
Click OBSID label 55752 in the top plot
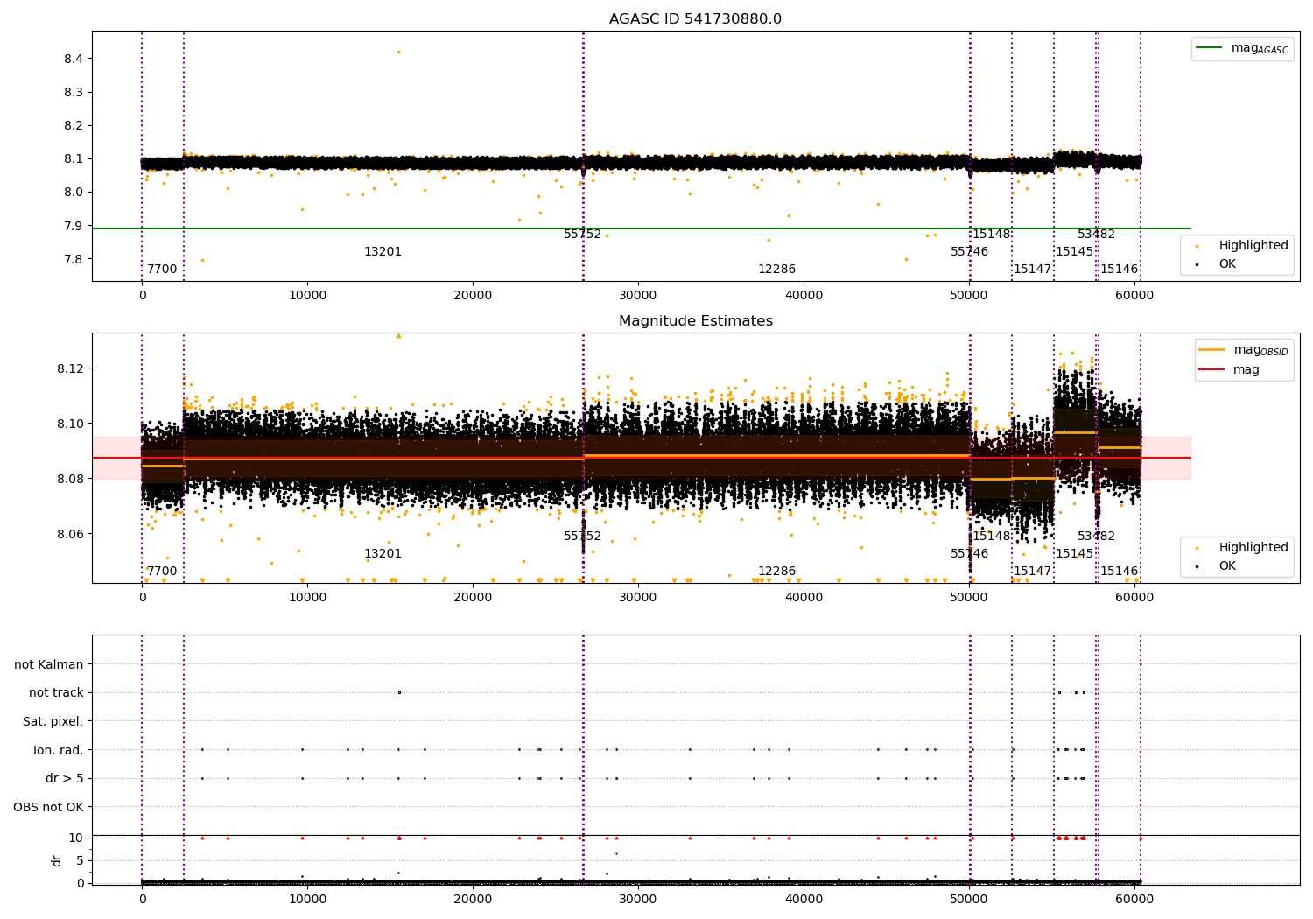[582, 235]
